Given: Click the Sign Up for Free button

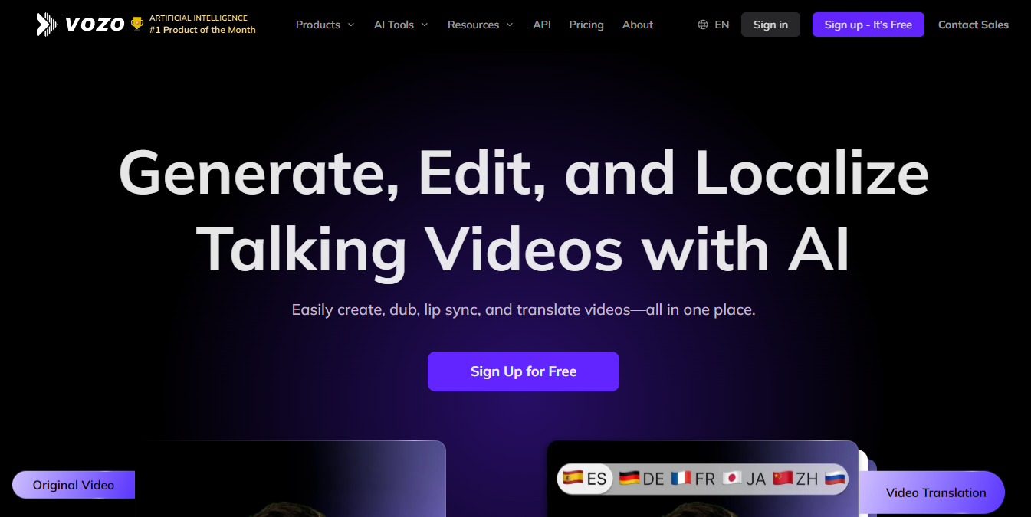Looking at the screenshot, I should 524,371.
